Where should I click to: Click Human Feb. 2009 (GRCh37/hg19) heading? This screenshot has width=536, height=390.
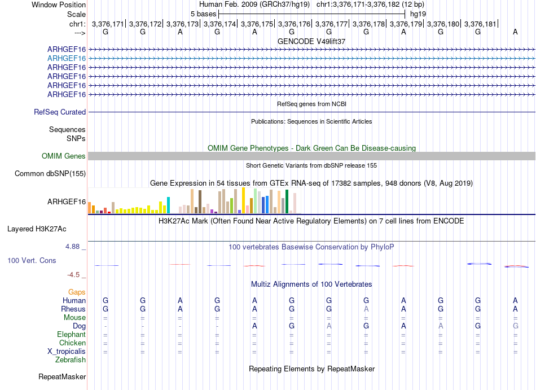(x=254, y=5)
